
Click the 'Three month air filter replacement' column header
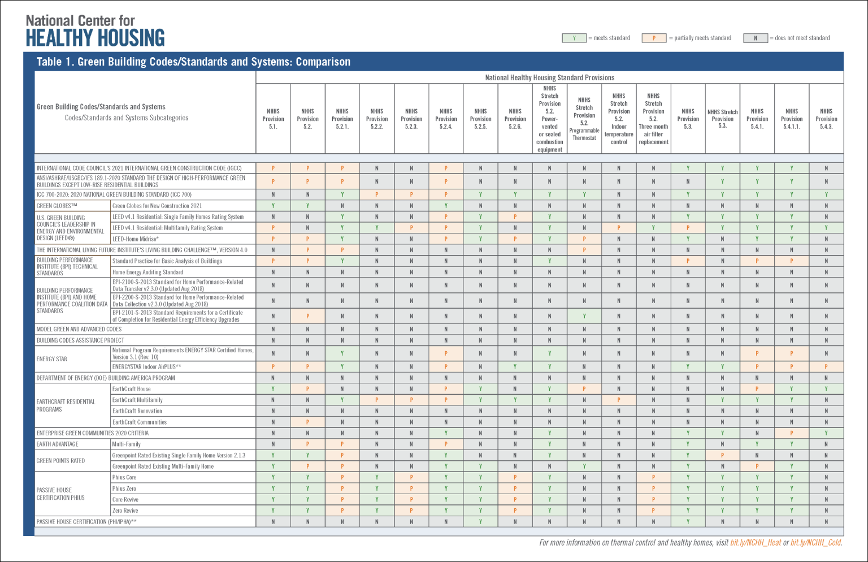pyautogui.click(x=653, y=119)
